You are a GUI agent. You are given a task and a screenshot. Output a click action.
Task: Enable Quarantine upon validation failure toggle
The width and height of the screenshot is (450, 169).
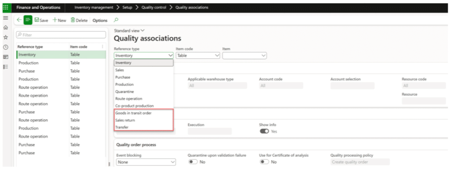pyautogui.click(x=193, y=162)
